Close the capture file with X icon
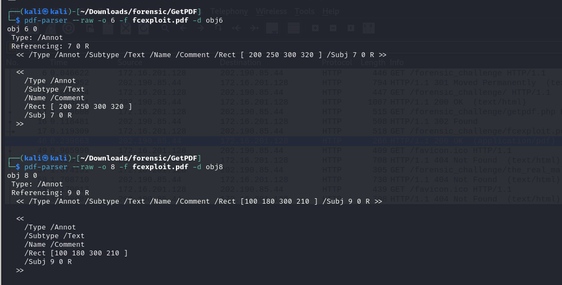 pyautogui.click(x=126, y=28)
